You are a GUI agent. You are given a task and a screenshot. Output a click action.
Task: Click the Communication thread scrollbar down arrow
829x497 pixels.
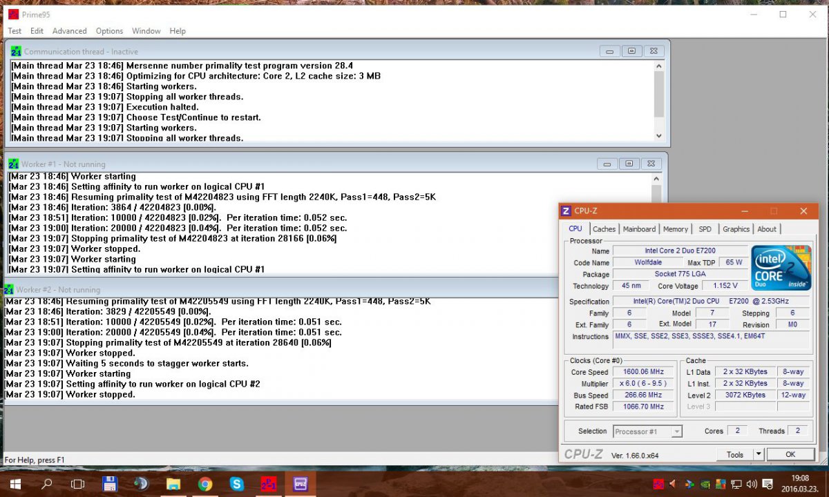tap(658, 136)
